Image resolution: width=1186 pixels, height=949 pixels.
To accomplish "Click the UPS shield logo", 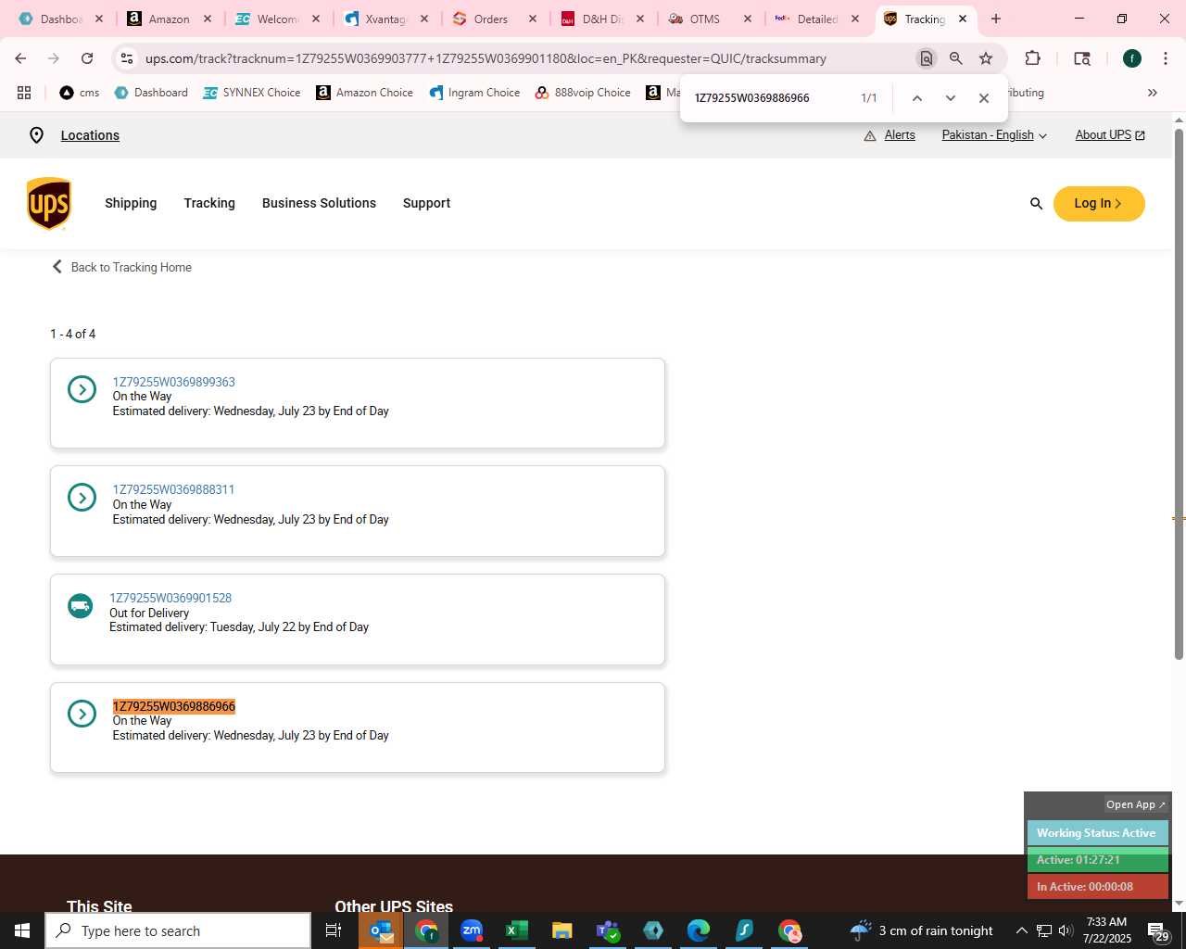I will coord(49,203).
